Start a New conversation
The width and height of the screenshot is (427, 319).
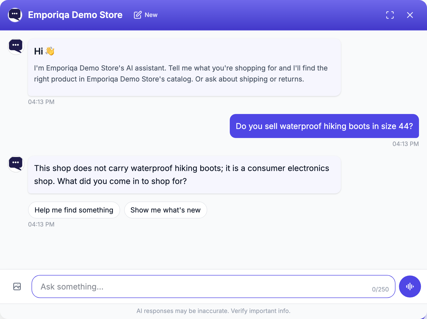[x=146, y=15]
